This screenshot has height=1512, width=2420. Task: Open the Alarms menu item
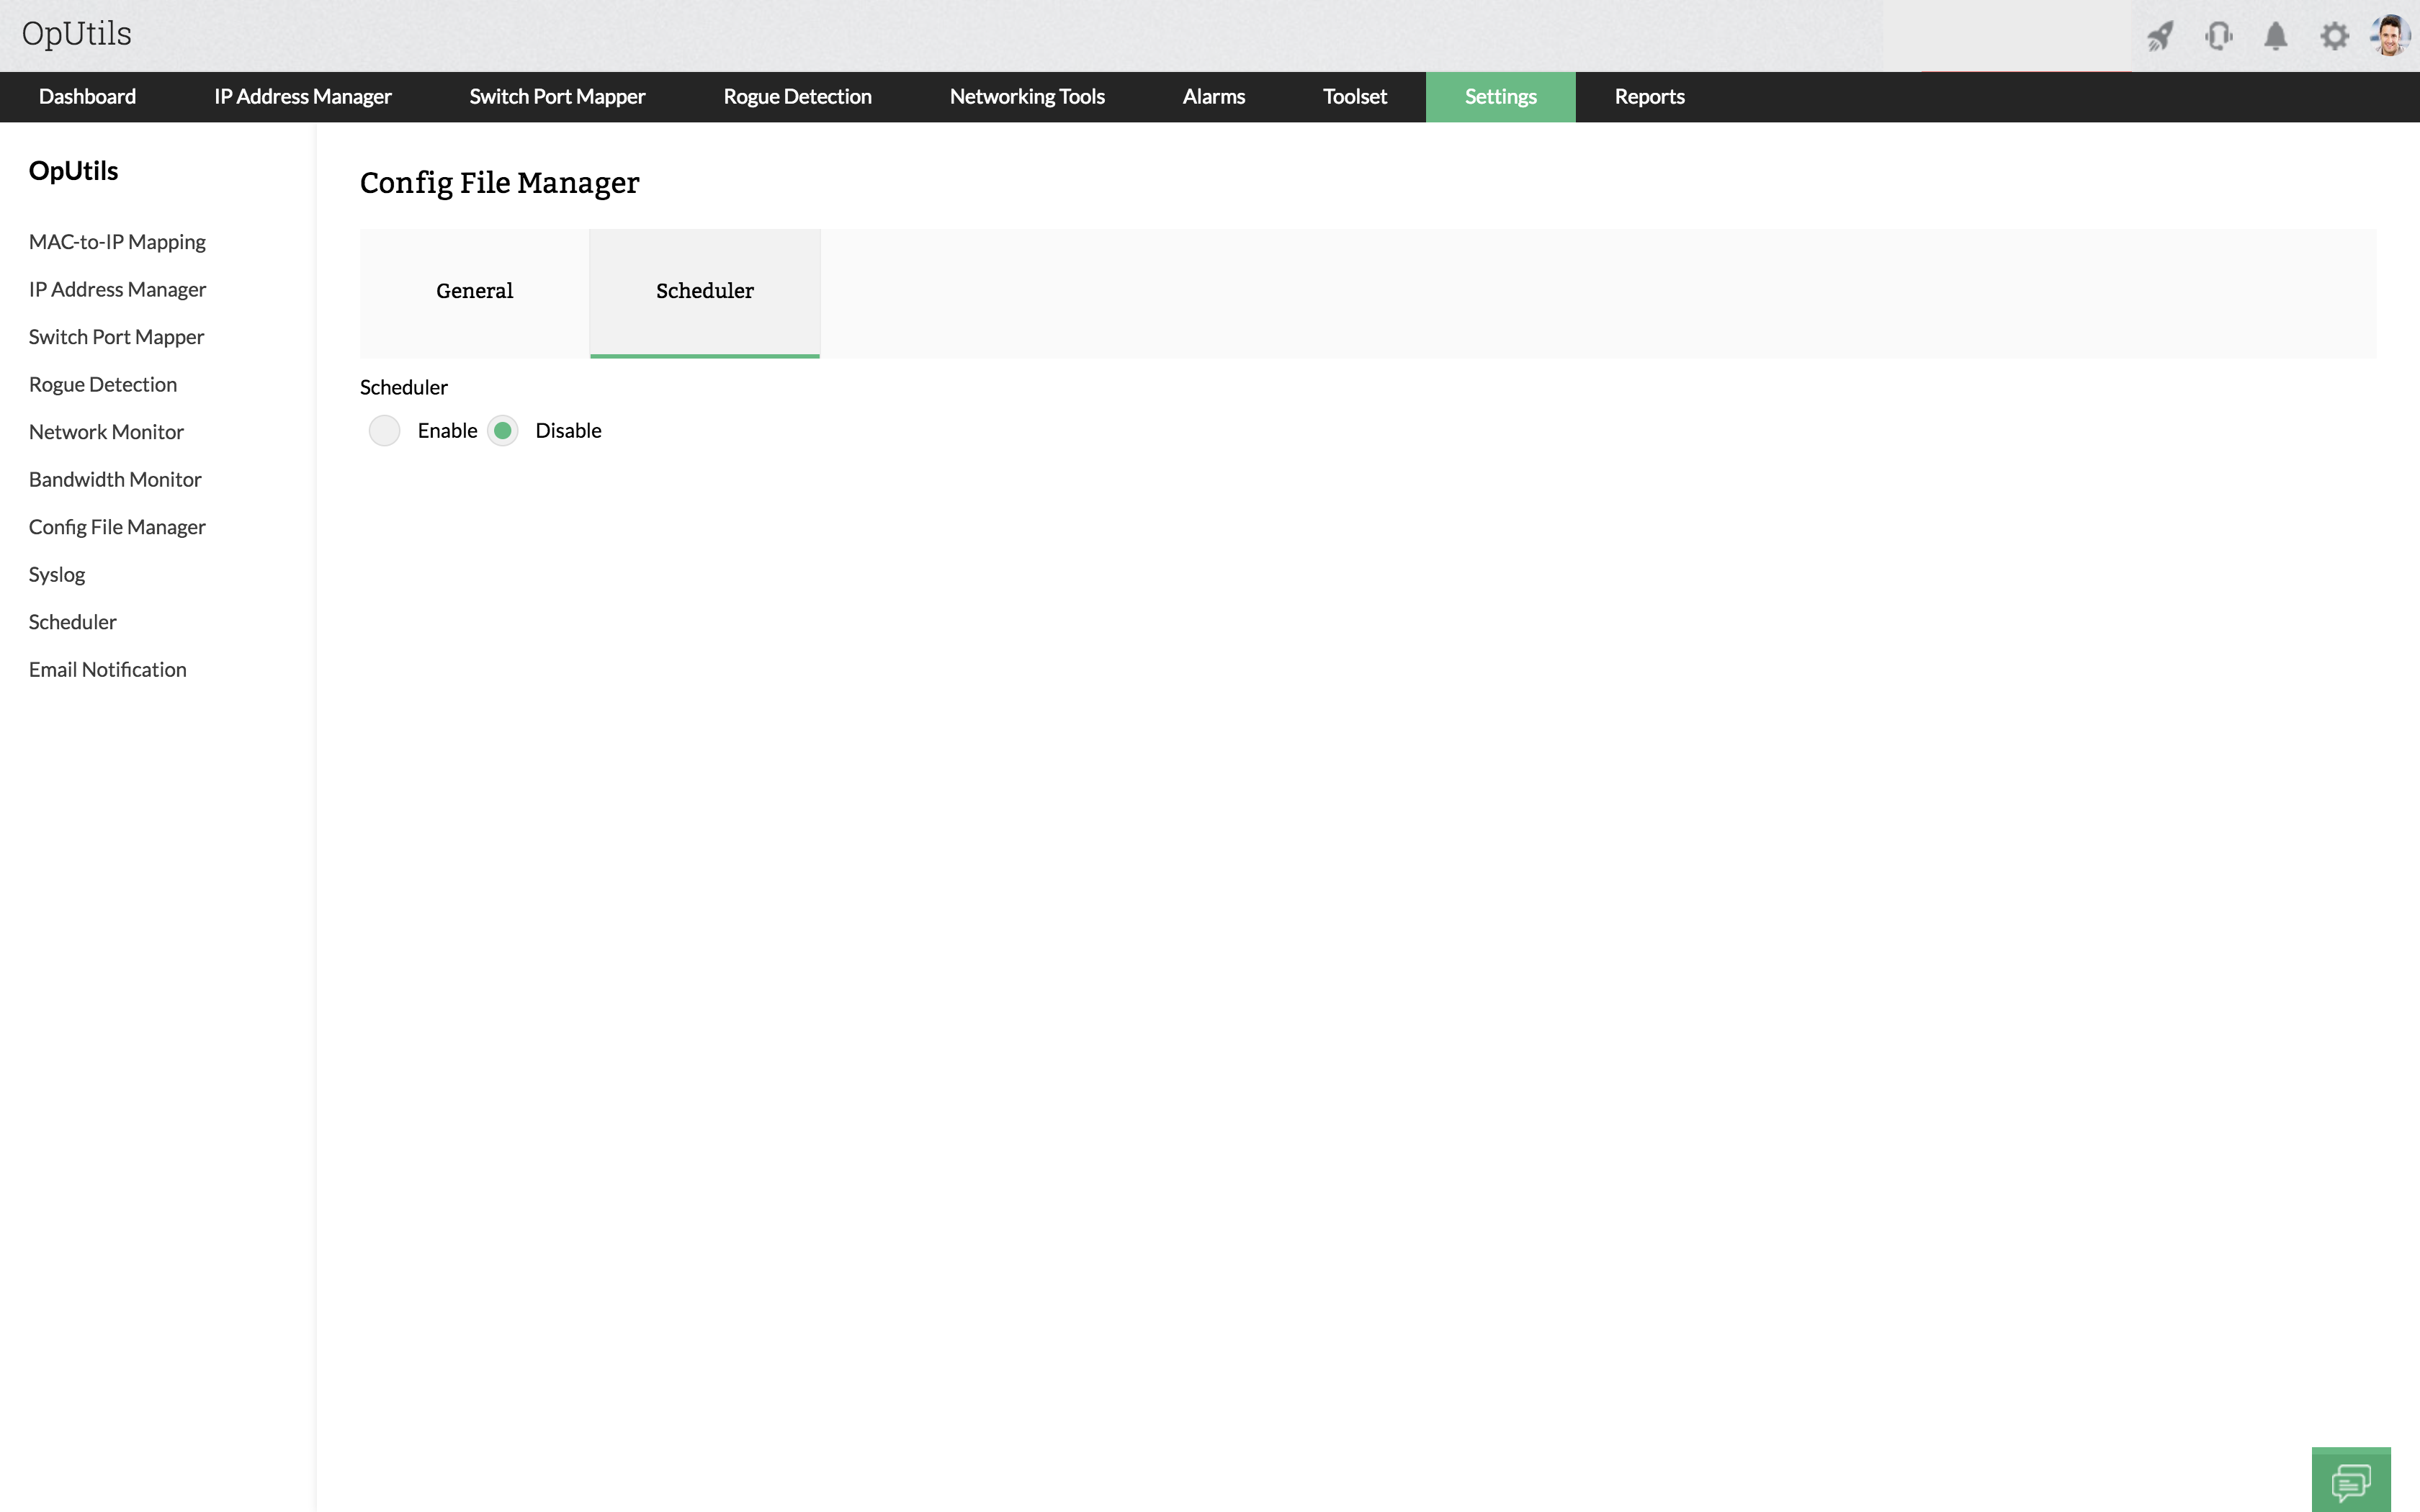1213,97
